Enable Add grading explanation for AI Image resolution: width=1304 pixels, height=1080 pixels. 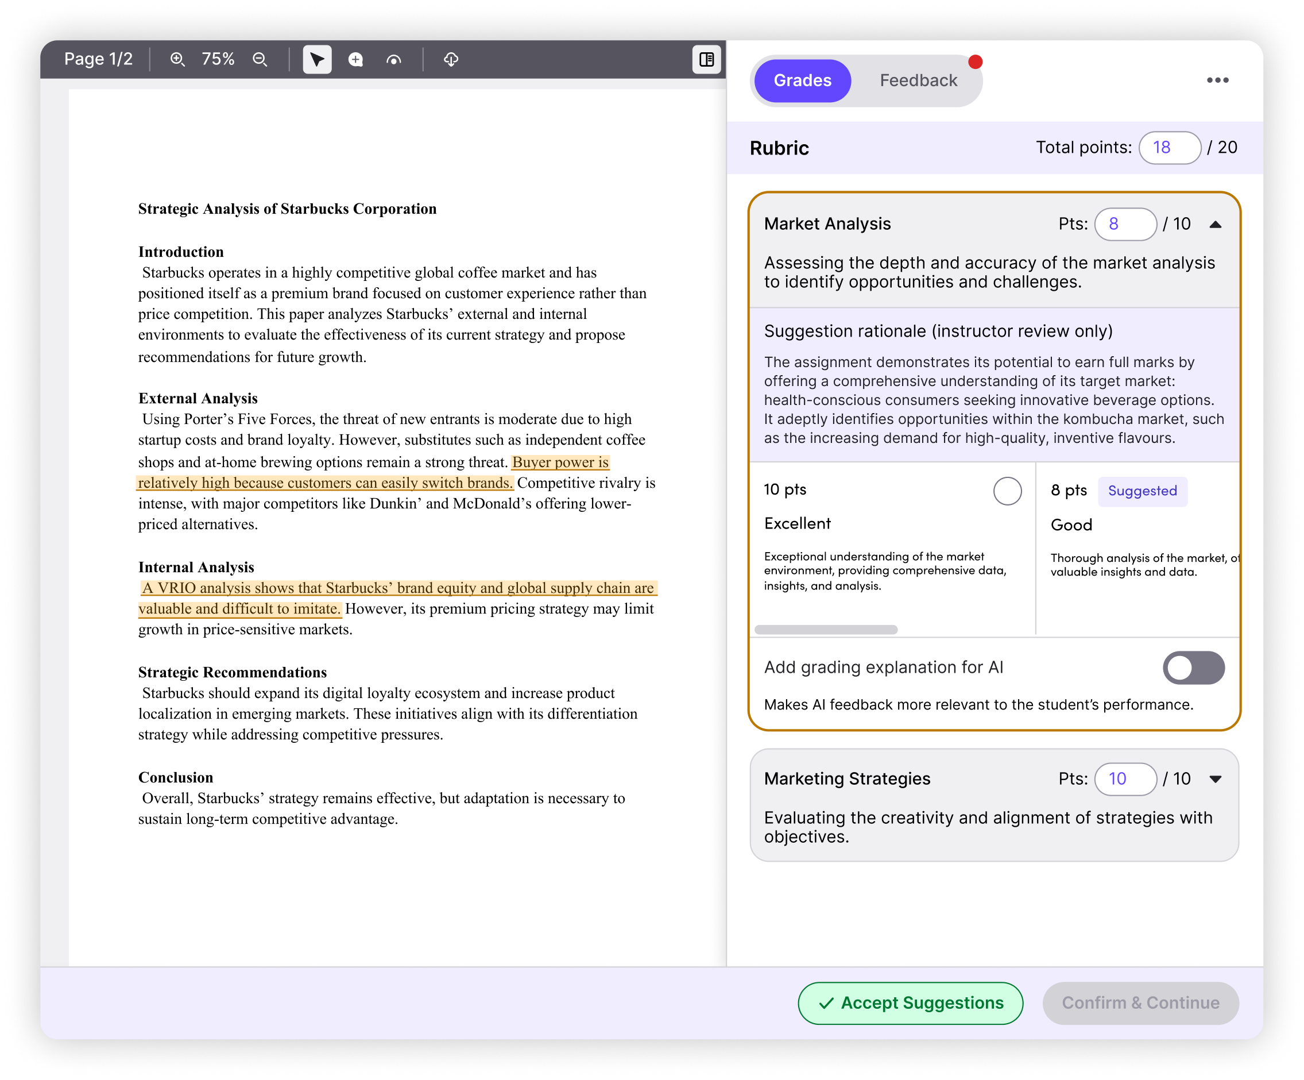pyautogui.click(x=1193, y=668)
